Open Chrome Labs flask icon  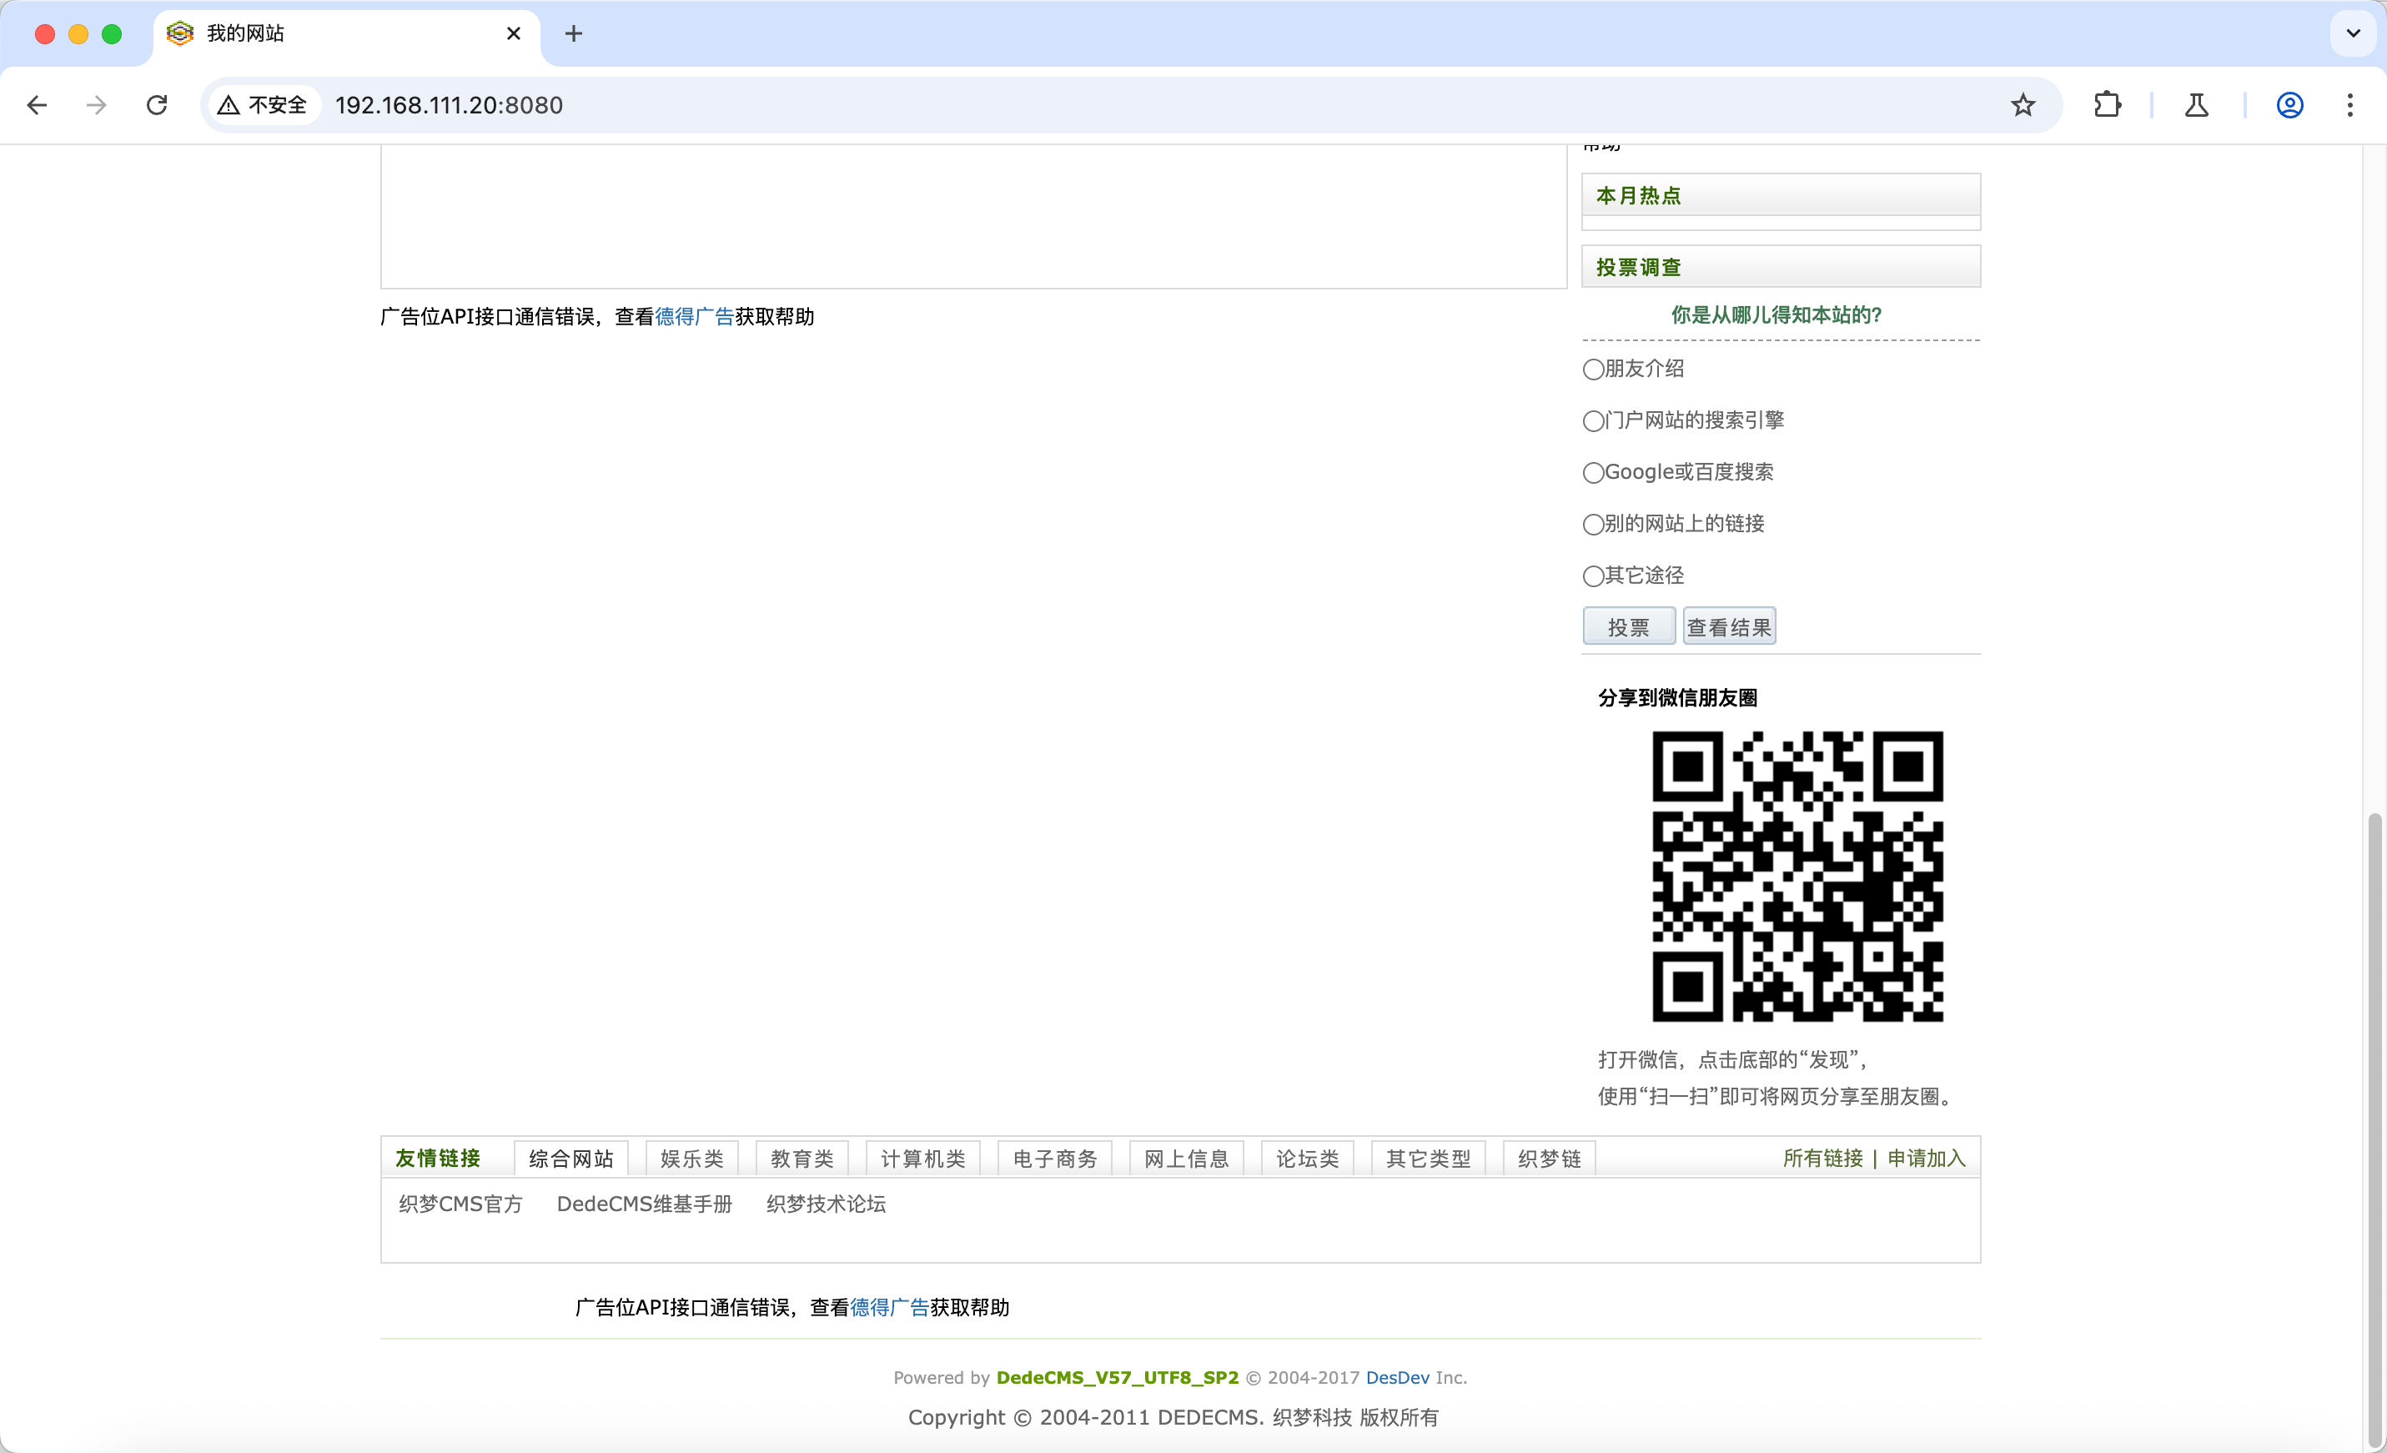point(2196,104)
